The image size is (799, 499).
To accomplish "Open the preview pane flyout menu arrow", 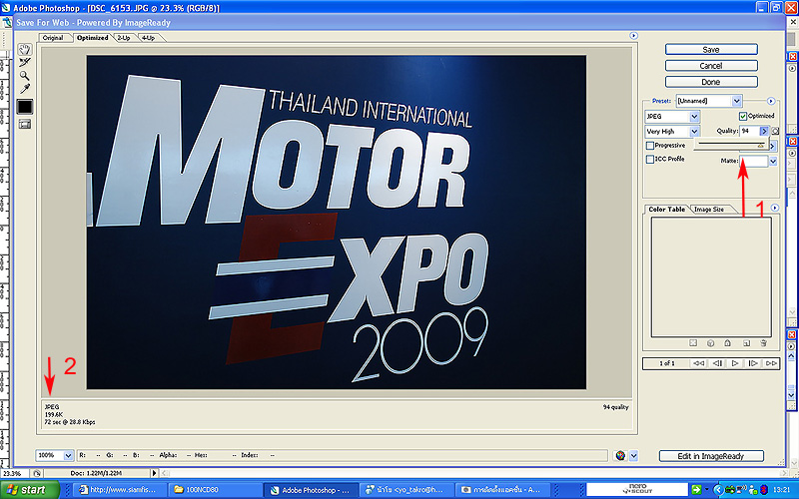I will click(x=633, y=36).
